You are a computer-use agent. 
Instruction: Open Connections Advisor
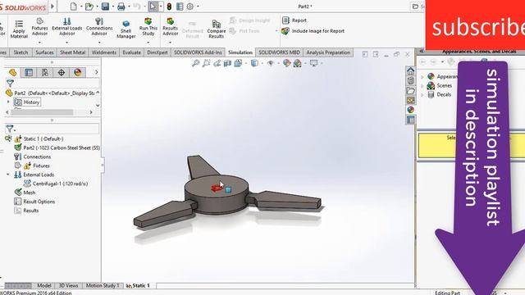pyautogui.click(x=99, y=27)
